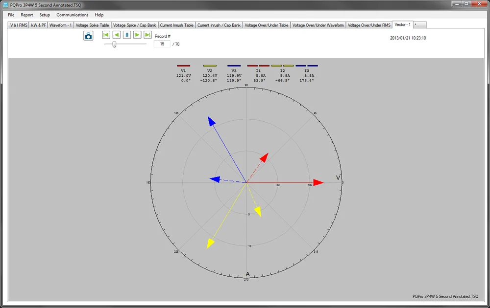
Task: Click the V2 yellow legend swatch
Action: point(210,66)
